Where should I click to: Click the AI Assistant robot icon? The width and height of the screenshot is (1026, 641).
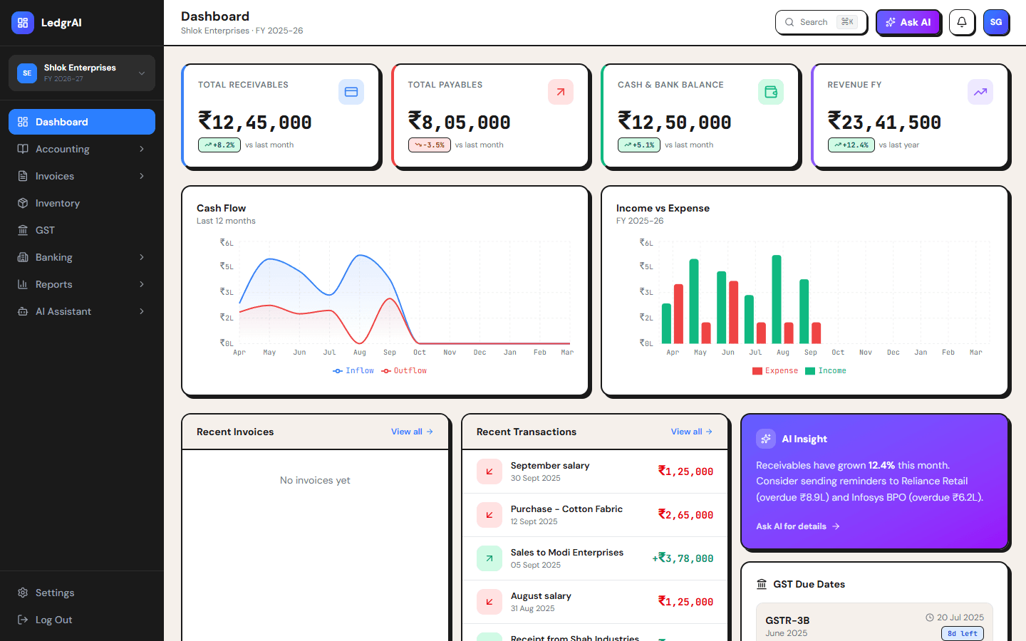click(x=23, y=311)
